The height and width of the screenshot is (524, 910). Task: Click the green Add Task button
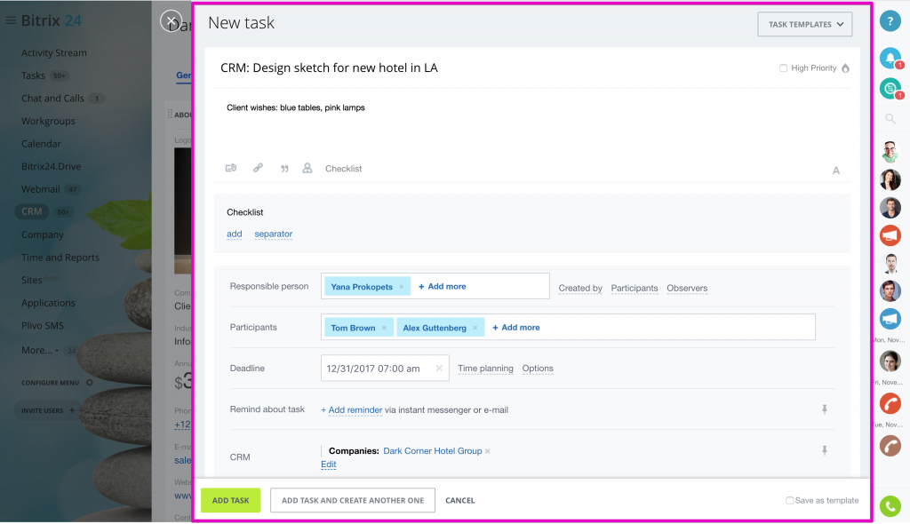point(230,500)
